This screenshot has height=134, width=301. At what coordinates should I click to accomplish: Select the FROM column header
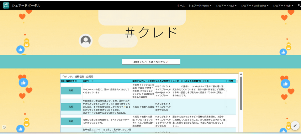231,81
